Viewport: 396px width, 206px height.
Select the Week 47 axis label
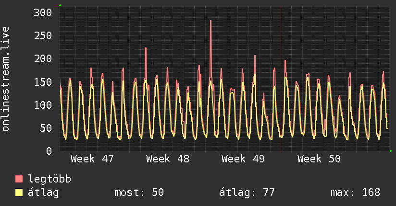point(92,159)
